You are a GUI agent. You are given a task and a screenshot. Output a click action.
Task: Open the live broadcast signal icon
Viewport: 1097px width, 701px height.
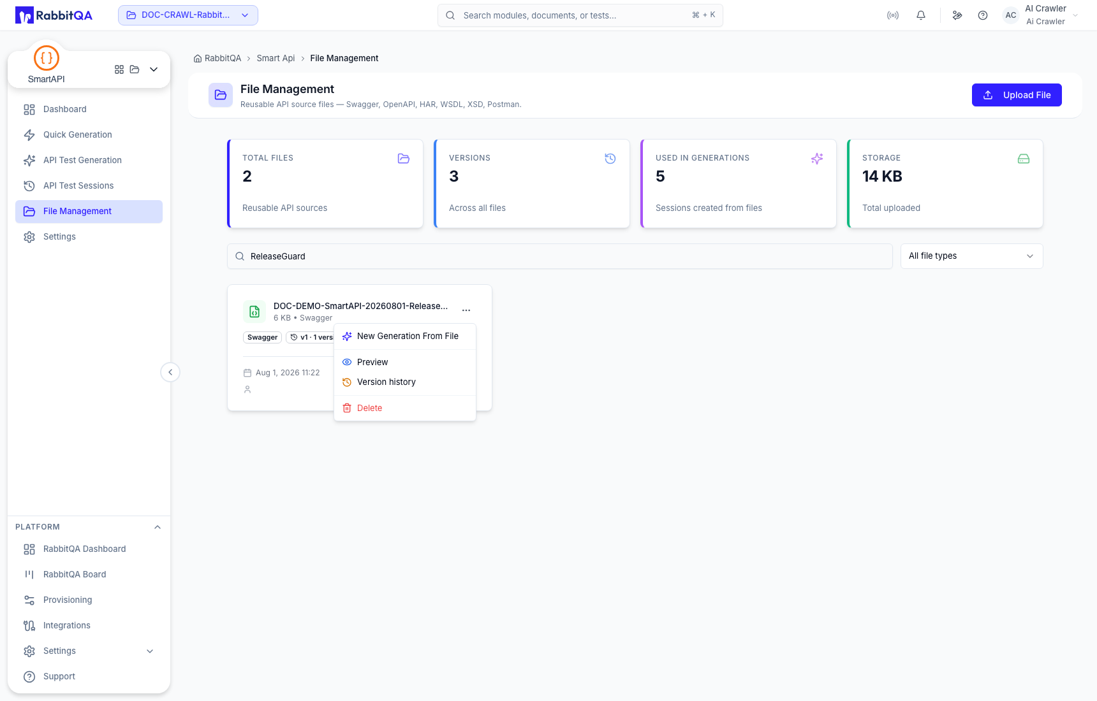pyautogui.click(x=893, y=15)
